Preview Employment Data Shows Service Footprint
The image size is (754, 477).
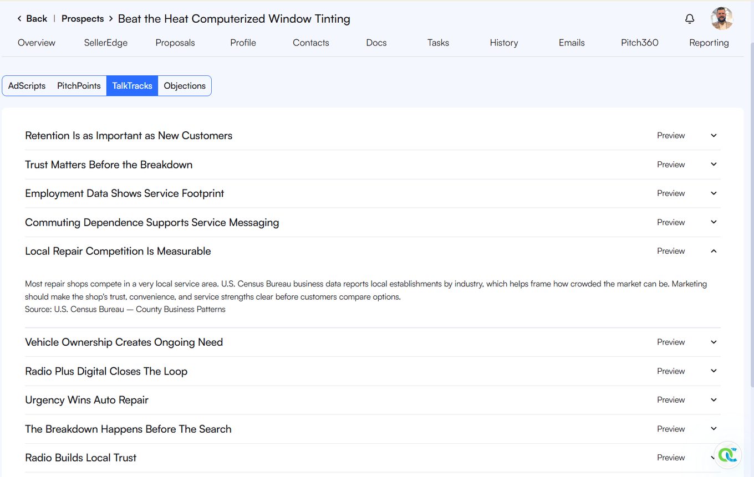671,193
